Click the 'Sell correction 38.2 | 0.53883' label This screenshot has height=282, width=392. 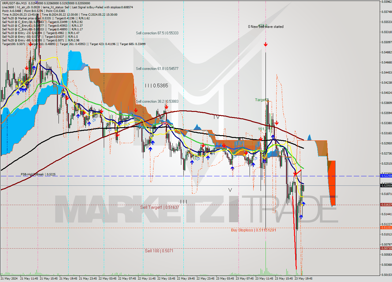pos(157,101)
